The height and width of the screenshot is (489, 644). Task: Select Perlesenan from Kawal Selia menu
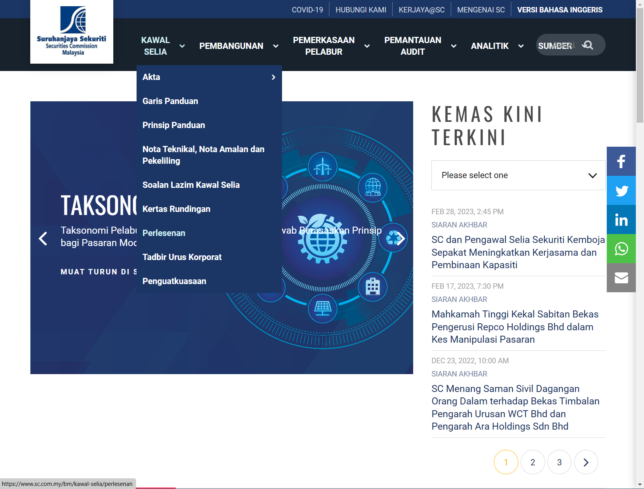coord(164,233)
